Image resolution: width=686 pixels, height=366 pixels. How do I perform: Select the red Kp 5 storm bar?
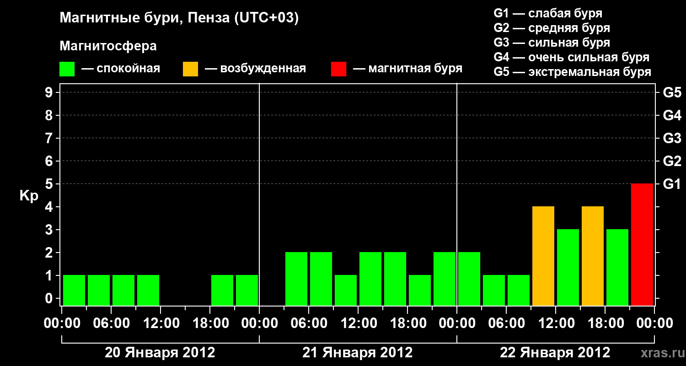point(642,244)
